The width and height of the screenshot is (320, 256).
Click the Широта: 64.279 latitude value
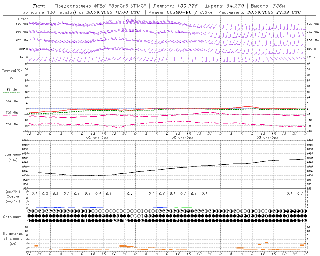(x=224, y=6)
